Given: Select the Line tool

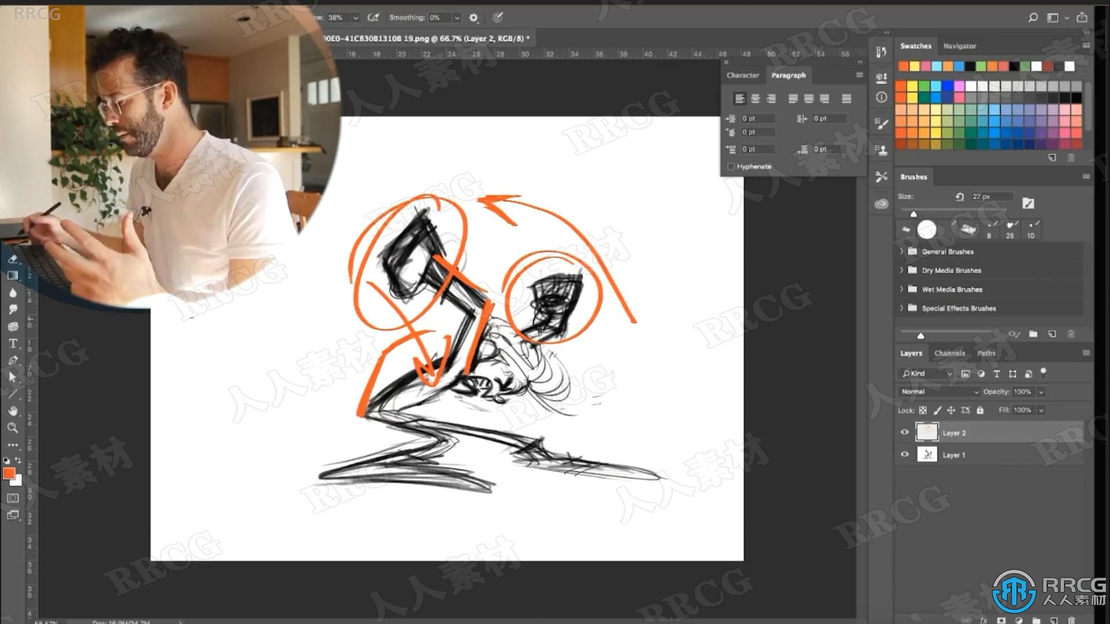Looking at the screenshot, I should (x=13, y=394).
